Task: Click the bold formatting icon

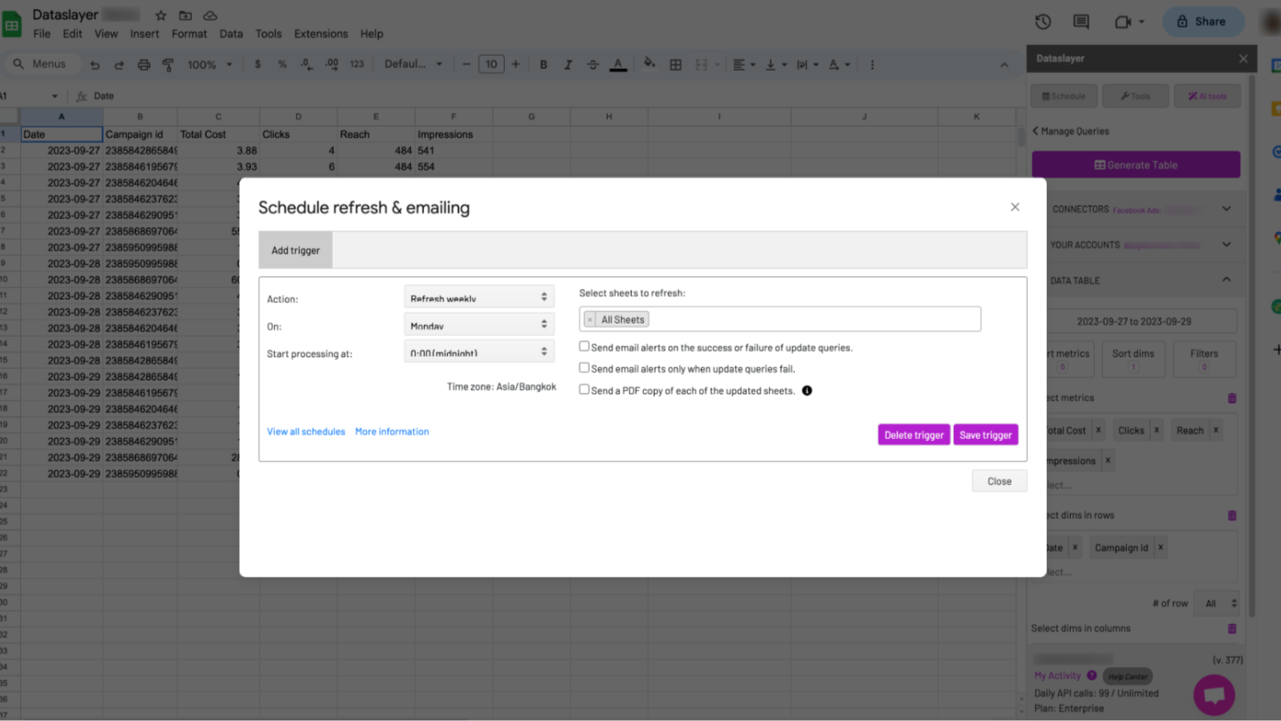Action: coord(543,64)
